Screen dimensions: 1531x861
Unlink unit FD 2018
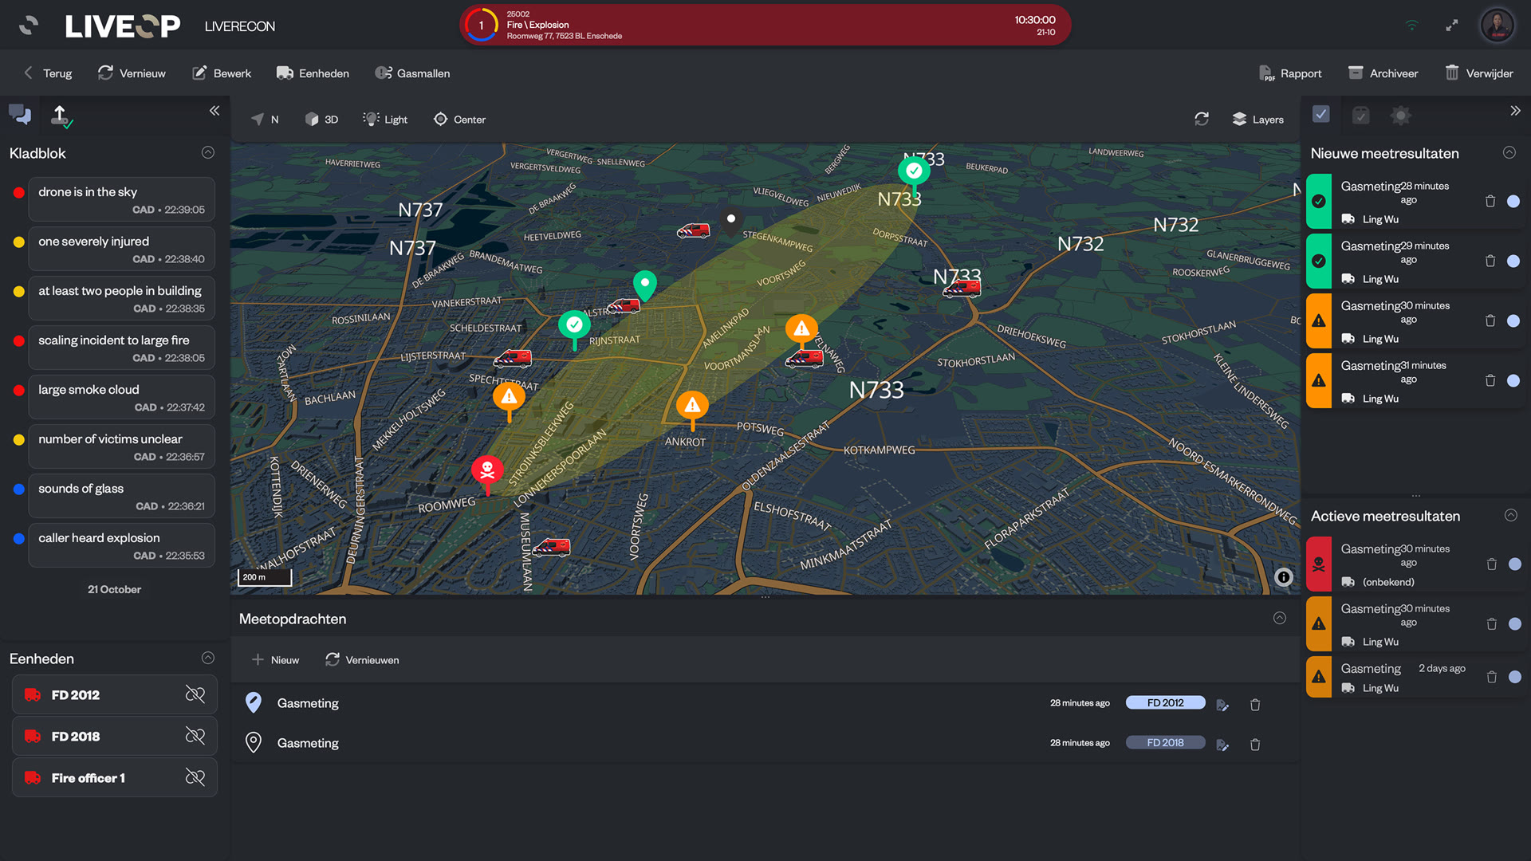pos(195,736)
